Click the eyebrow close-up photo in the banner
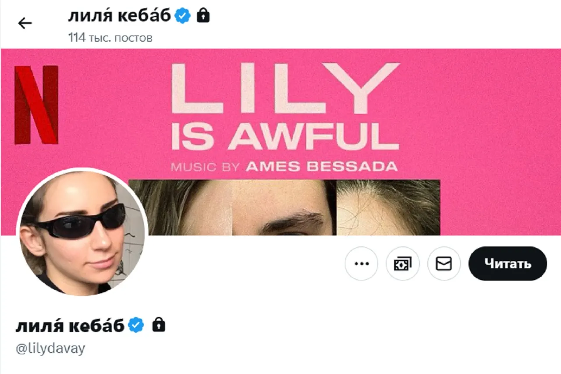Screen dimensions: 561x374 click(x=284, y=207)
